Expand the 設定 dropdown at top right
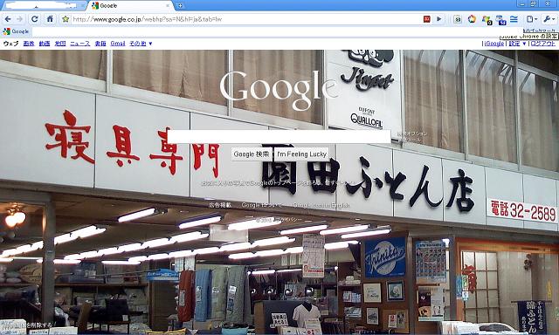This screenshot has height=335, width=559. point(517,44)
